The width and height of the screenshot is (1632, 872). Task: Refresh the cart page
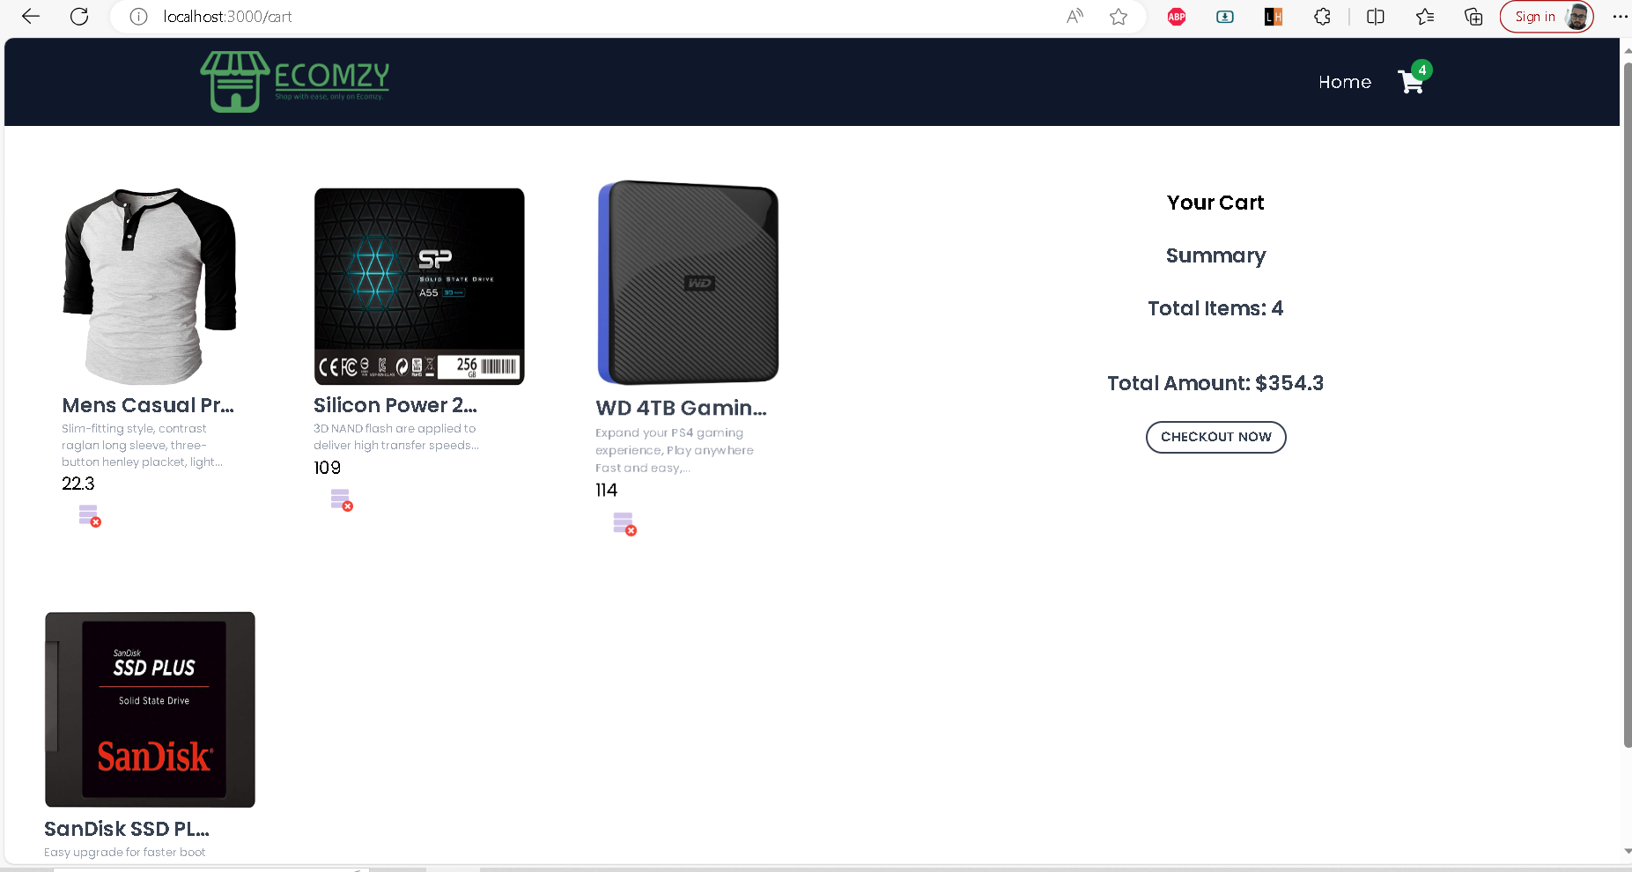[78, 16]
